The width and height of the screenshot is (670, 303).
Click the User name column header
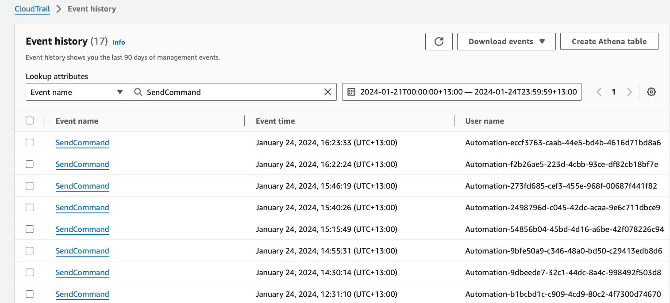pyautogui.click(x=485, y=121)
